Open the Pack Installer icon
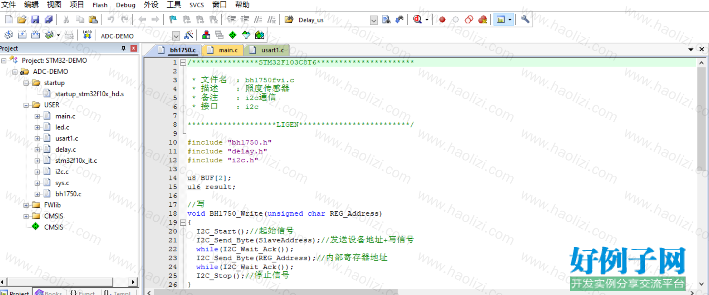The width and height of the screenshot is (709, 295). (x=259, y=35)
